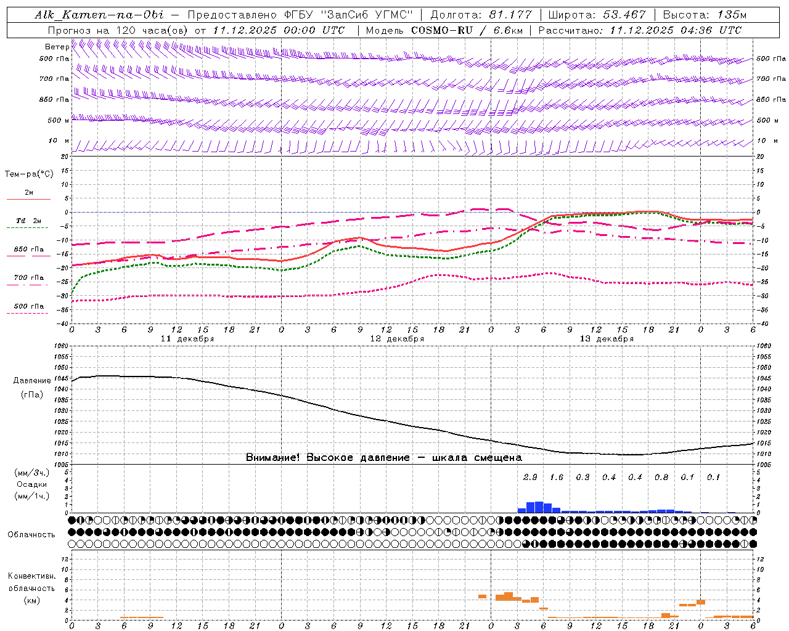
Task: Click the 10 м wind level label on the left
Action: (59, 141)
